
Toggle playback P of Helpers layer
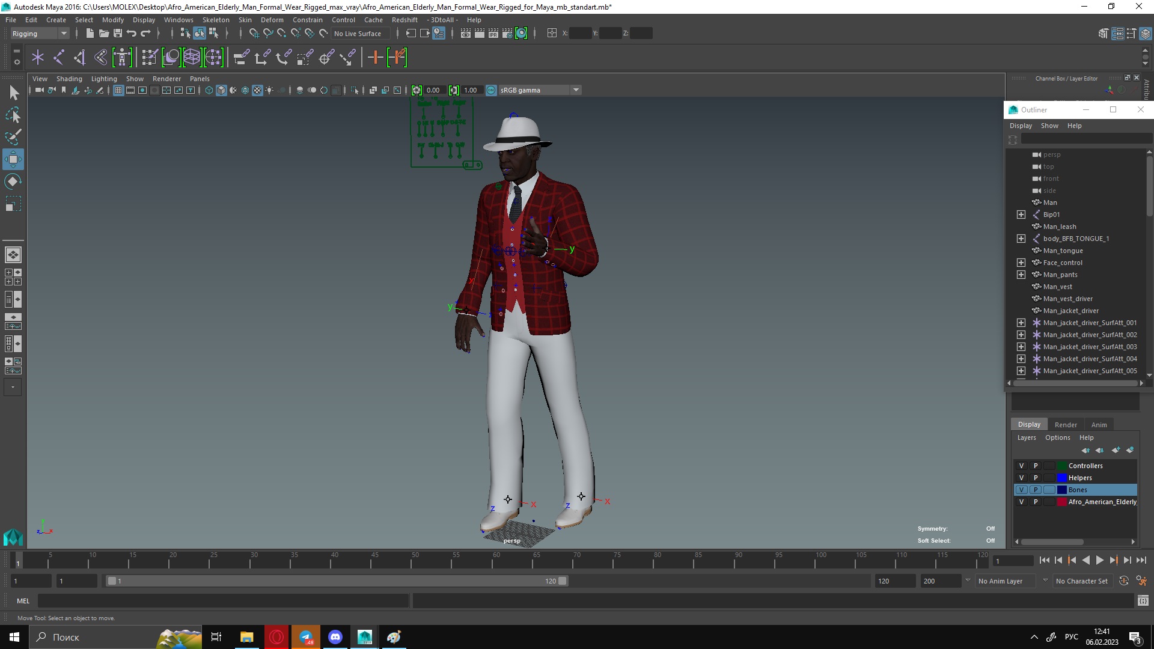click(x=1036, y=478)
